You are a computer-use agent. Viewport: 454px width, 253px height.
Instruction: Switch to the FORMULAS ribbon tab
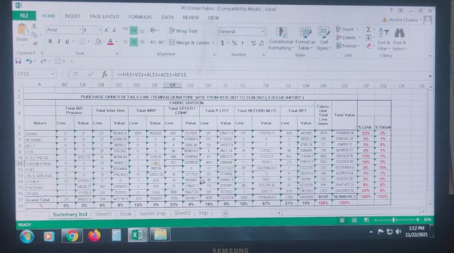tap(140, 17)
